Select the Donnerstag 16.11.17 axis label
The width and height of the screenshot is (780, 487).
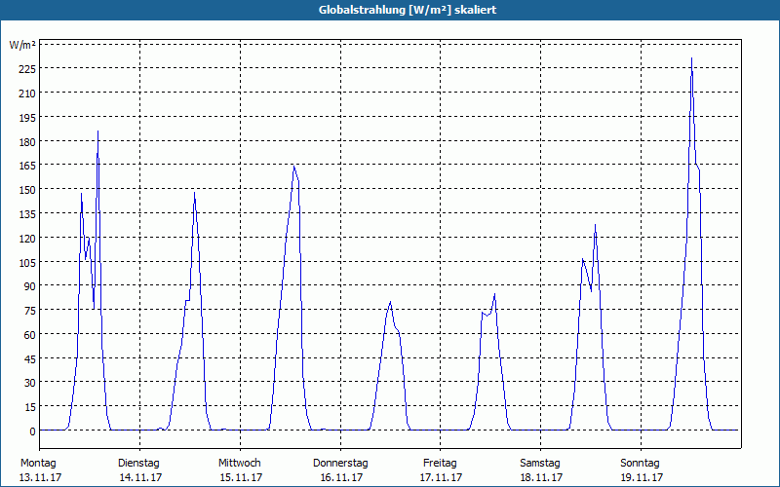coord(340,470)
